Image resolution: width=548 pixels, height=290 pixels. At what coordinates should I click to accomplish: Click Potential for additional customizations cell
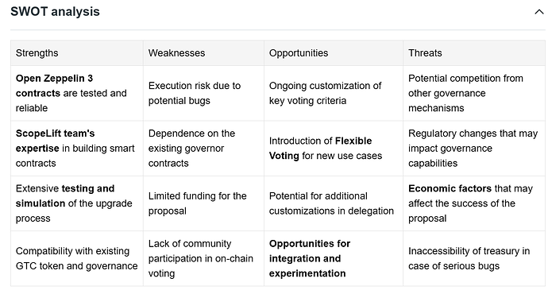[334, 203]
